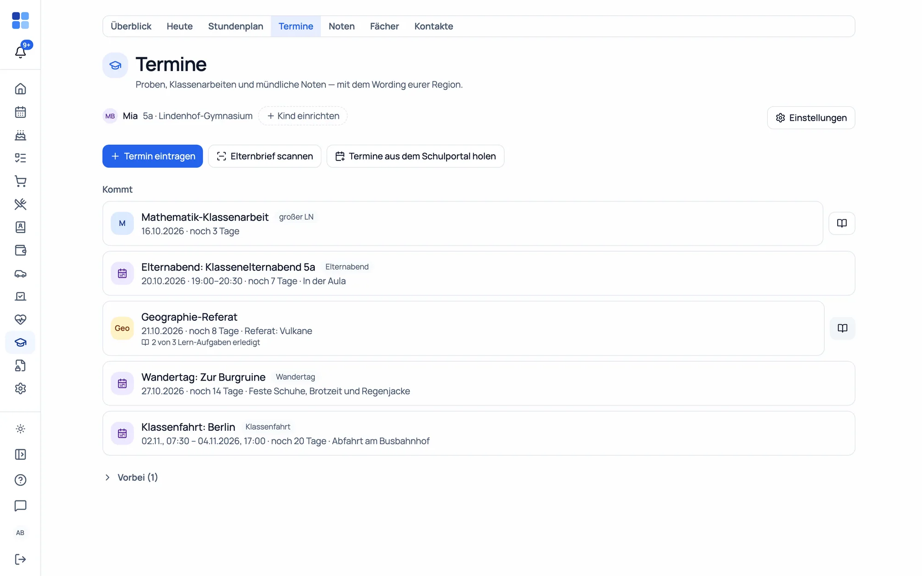Viewport: 922px width, 576px height.
Task: Click the app logo
Action: coord(20,21)
